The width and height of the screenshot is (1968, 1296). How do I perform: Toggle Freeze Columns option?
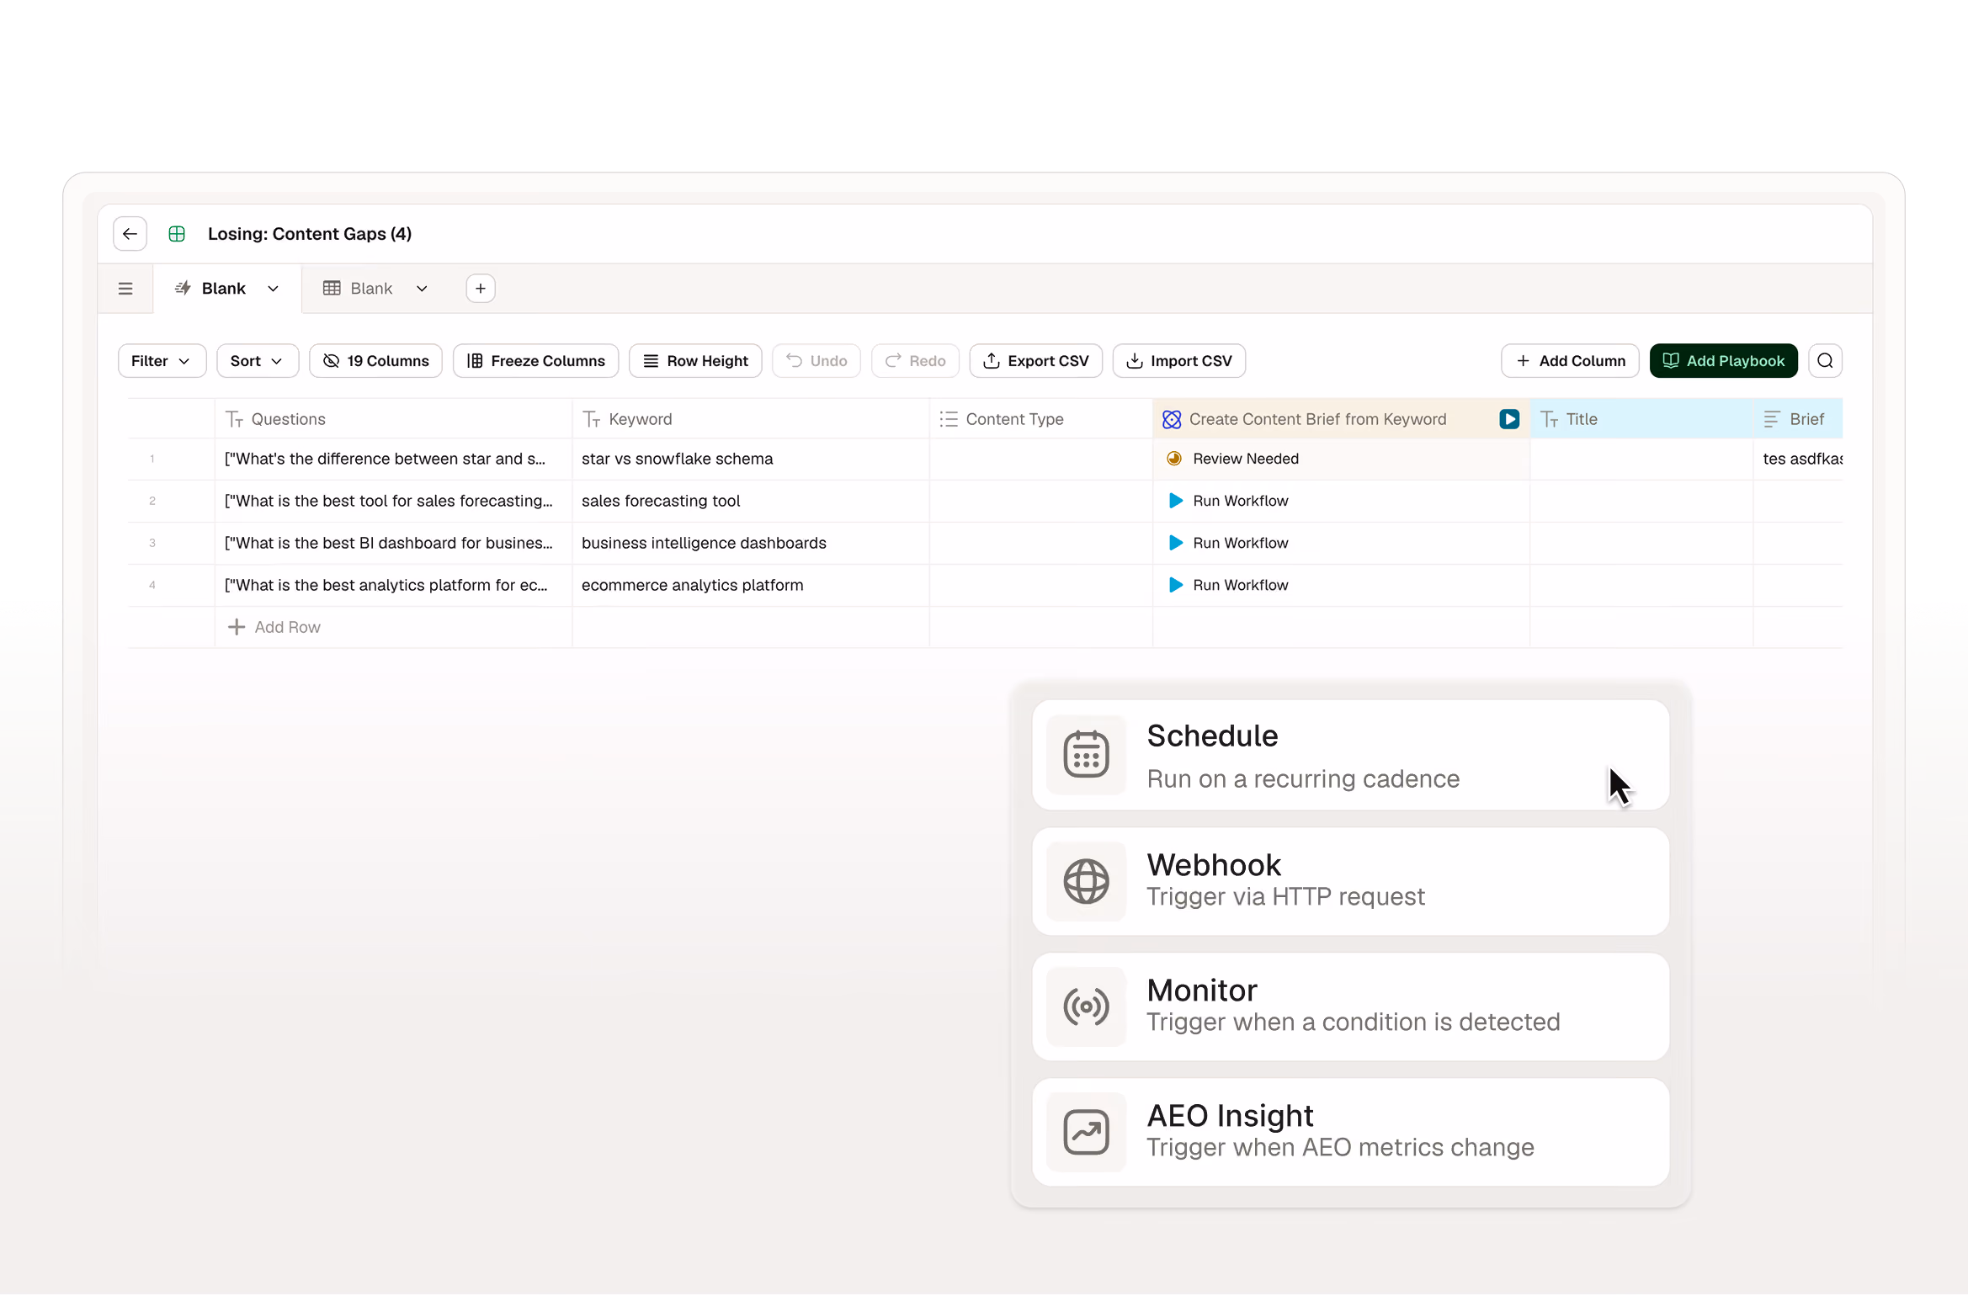(x=536, y=361)
